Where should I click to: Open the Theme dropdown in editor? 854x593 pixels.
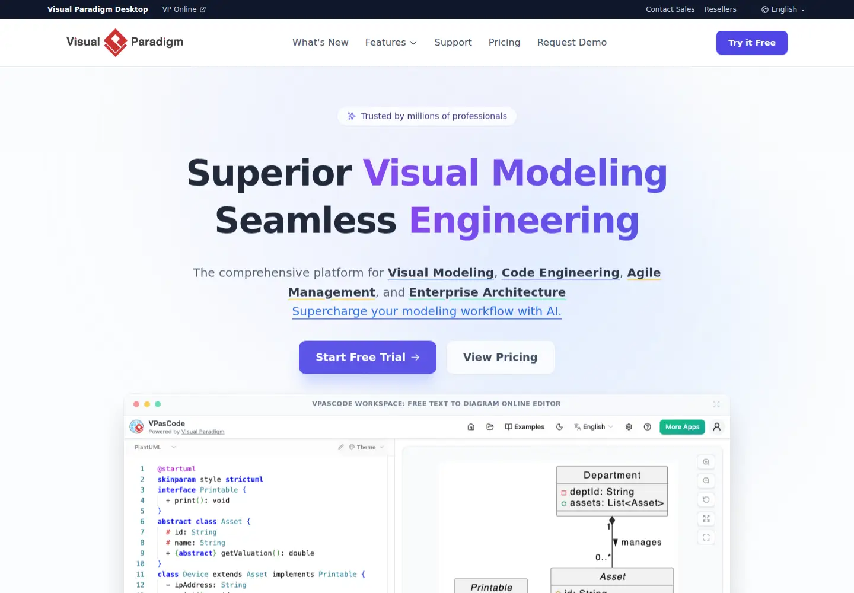(x=367, y=447)
